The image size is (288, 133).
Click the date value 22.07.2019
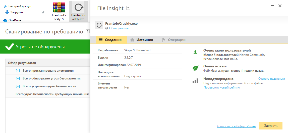[x=134, y=65]
